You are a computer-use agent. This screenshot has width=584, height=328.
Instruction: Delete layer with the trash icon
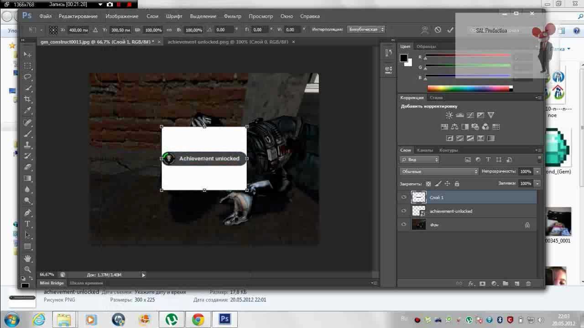tap(528, 283)
